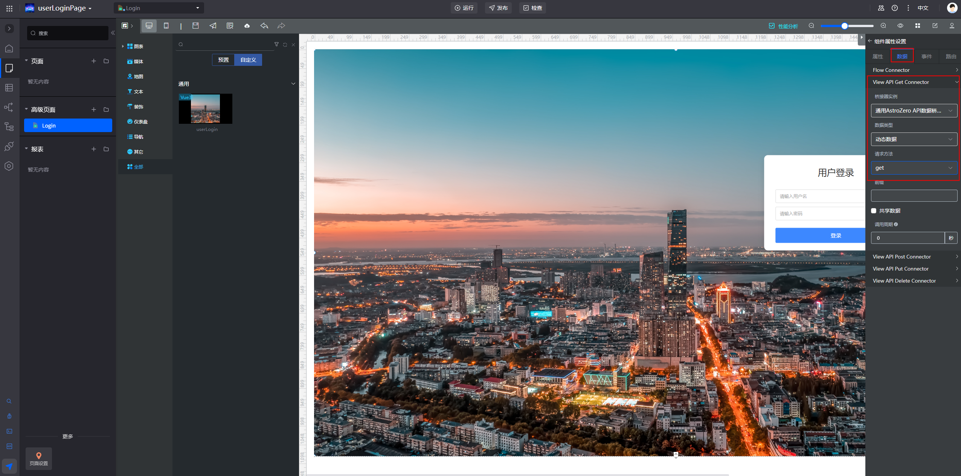Toggle the 性能分析 performance analysis checkbox
The width and height of the screenshot is (961, 476).
tap(772, 26)
